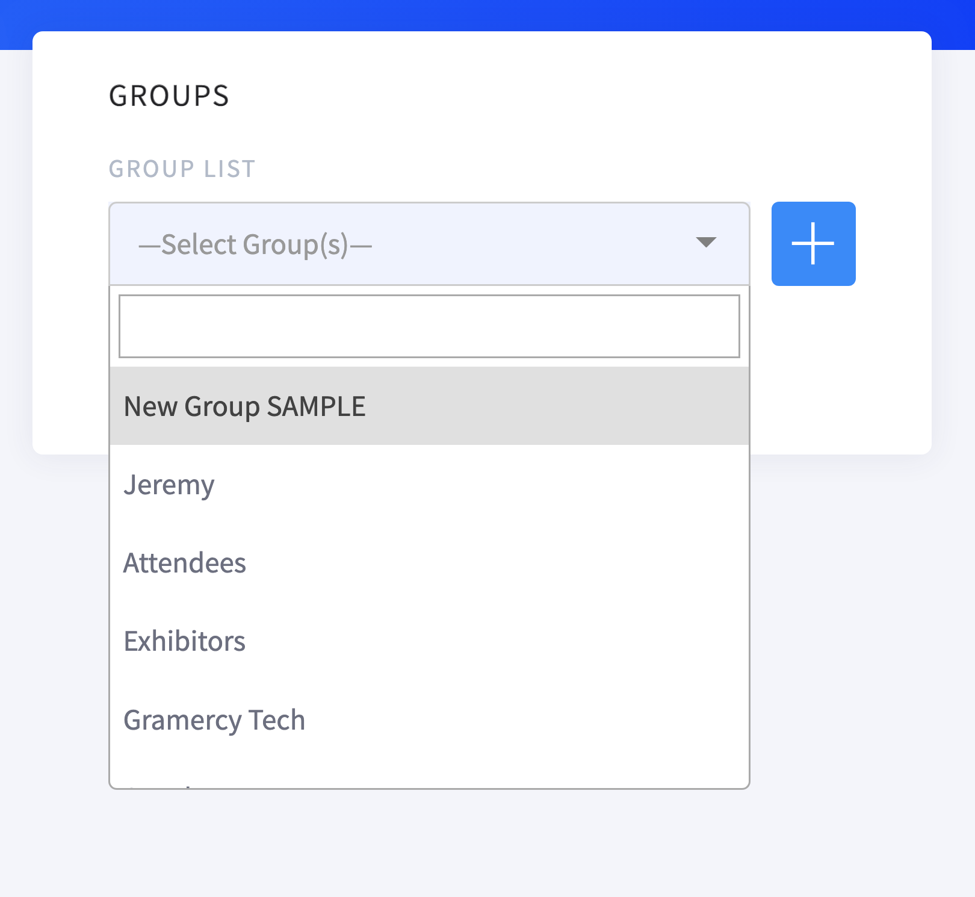Pick the Attendees group option
The height and width of the screenshot is (897, 975).
429,562
